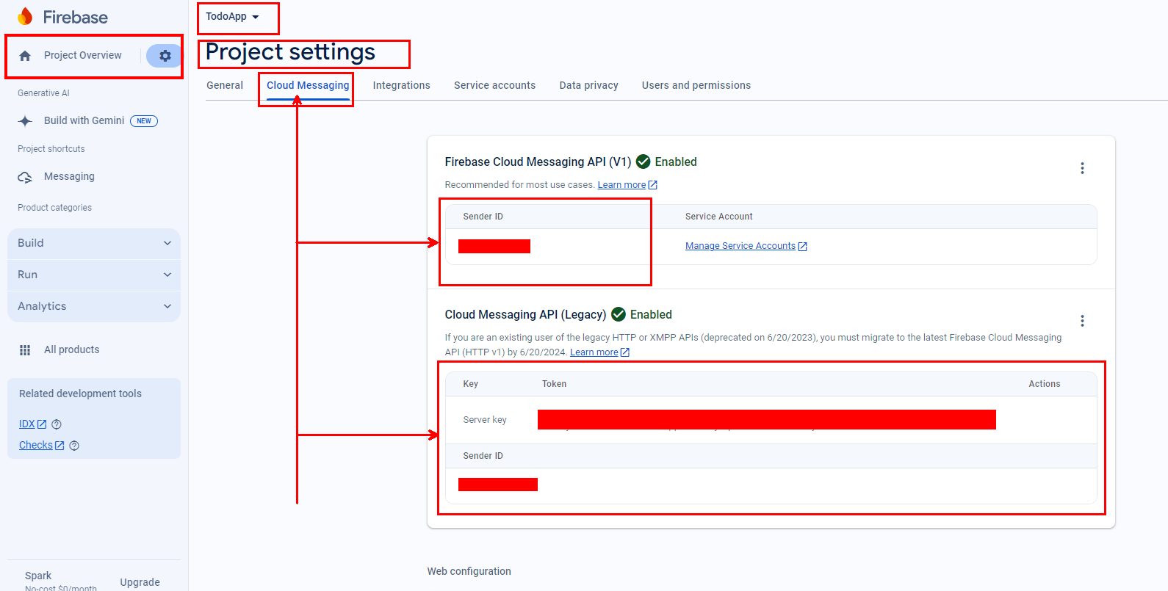
Task: Open the project settings gear icon
Action: pos(165,56)
